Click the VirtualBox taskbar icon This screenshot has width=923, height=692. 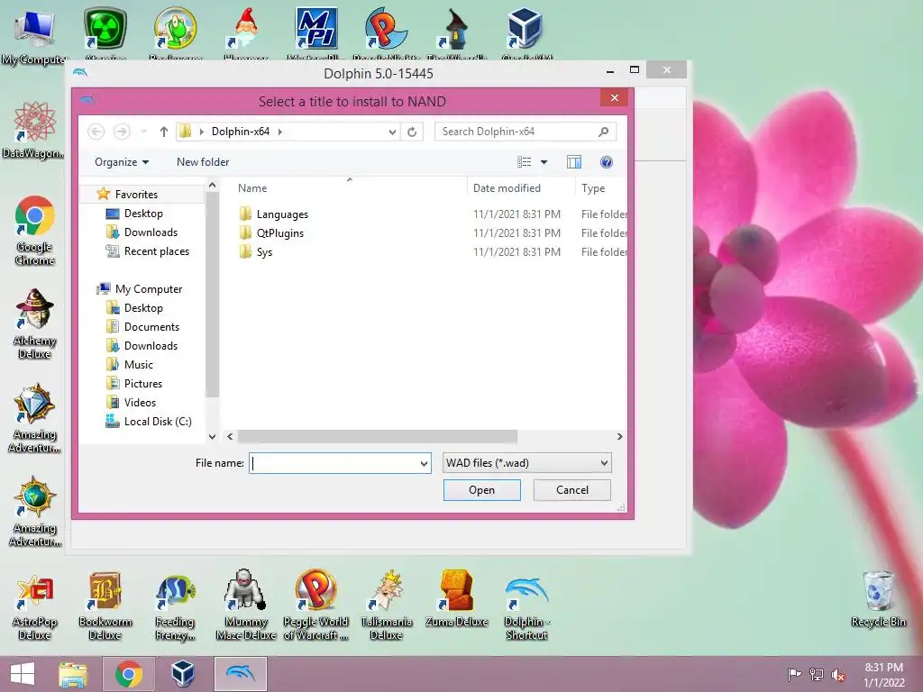[x=183, y=674]
